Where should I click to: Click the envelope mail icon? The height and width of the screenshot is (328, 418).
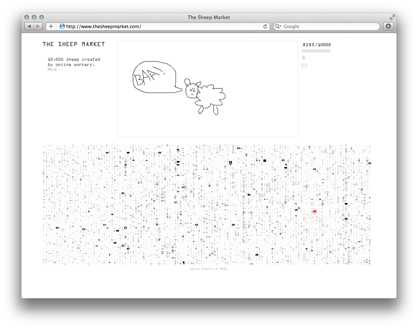click(x=304, y=66)
